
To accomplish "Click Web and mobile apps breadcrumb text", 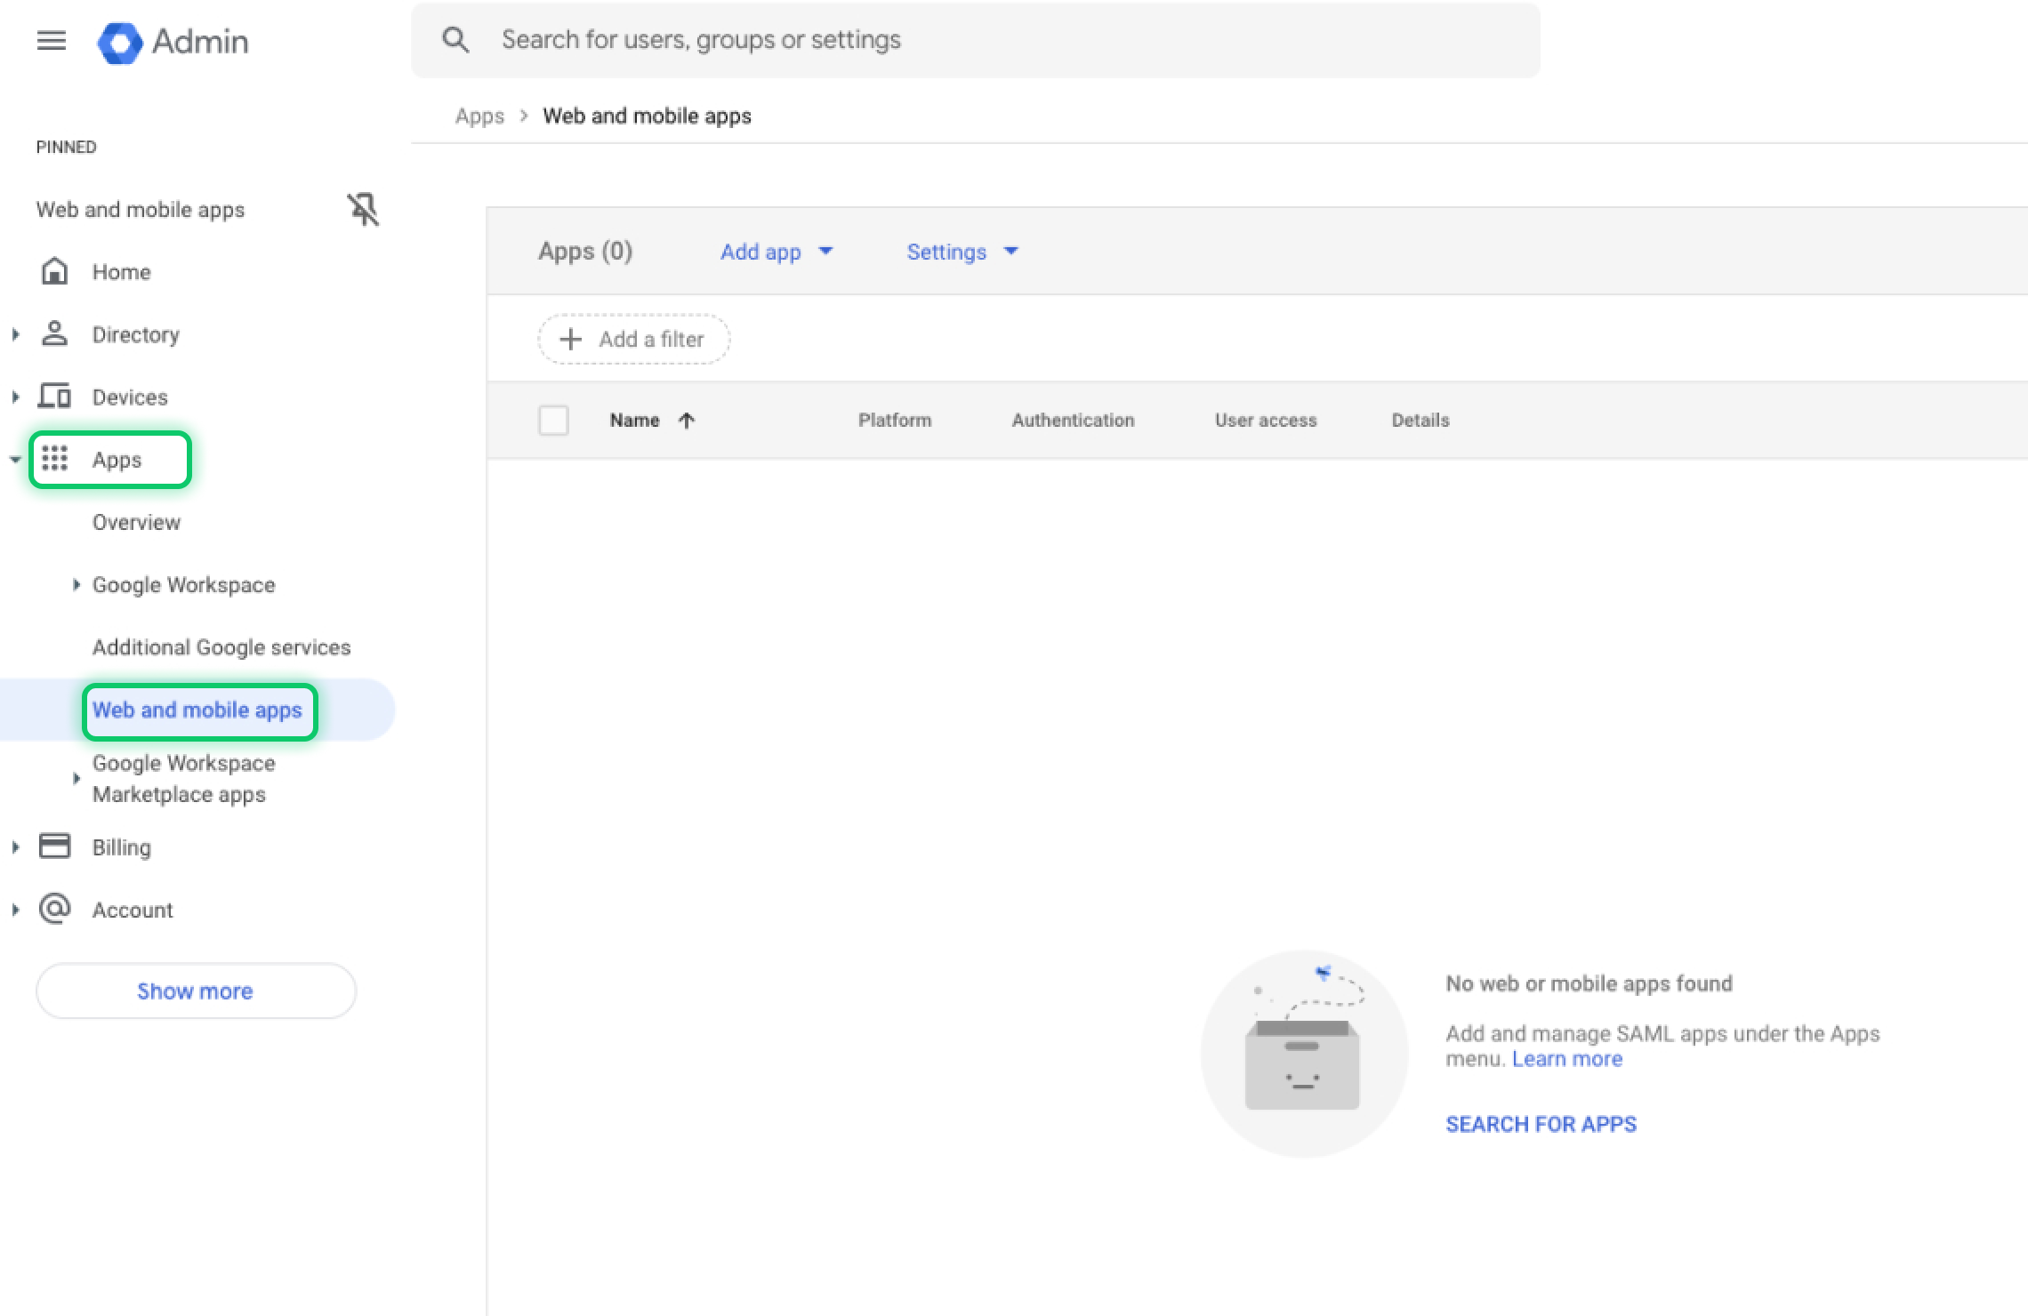I will click(x=647, y=116).
